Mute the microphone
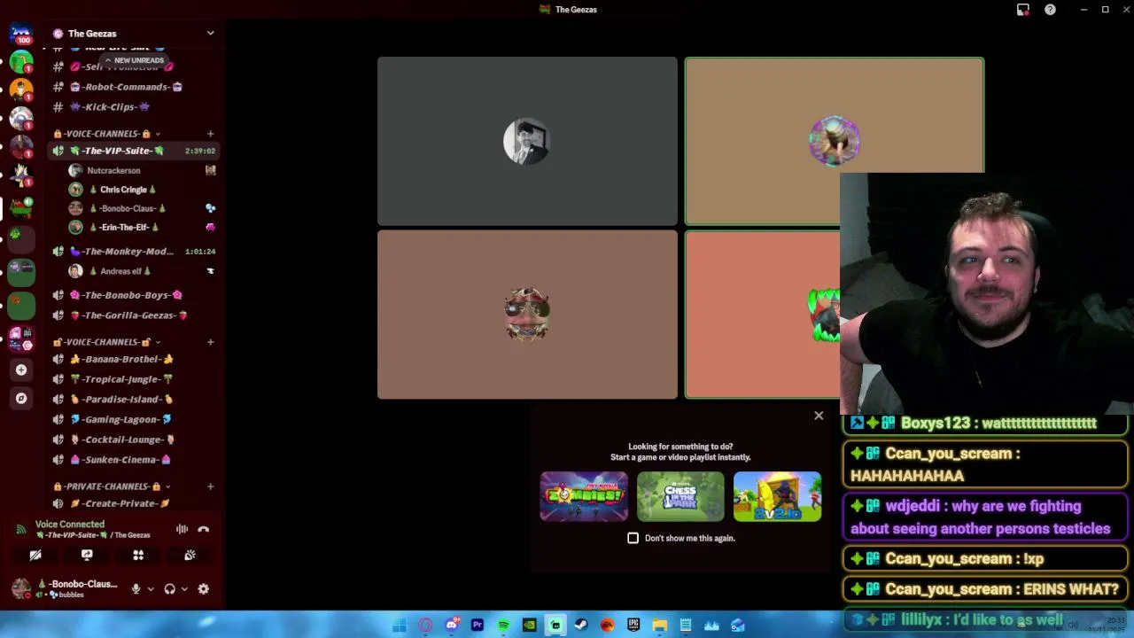1134x638 pixels. [136, 588]
